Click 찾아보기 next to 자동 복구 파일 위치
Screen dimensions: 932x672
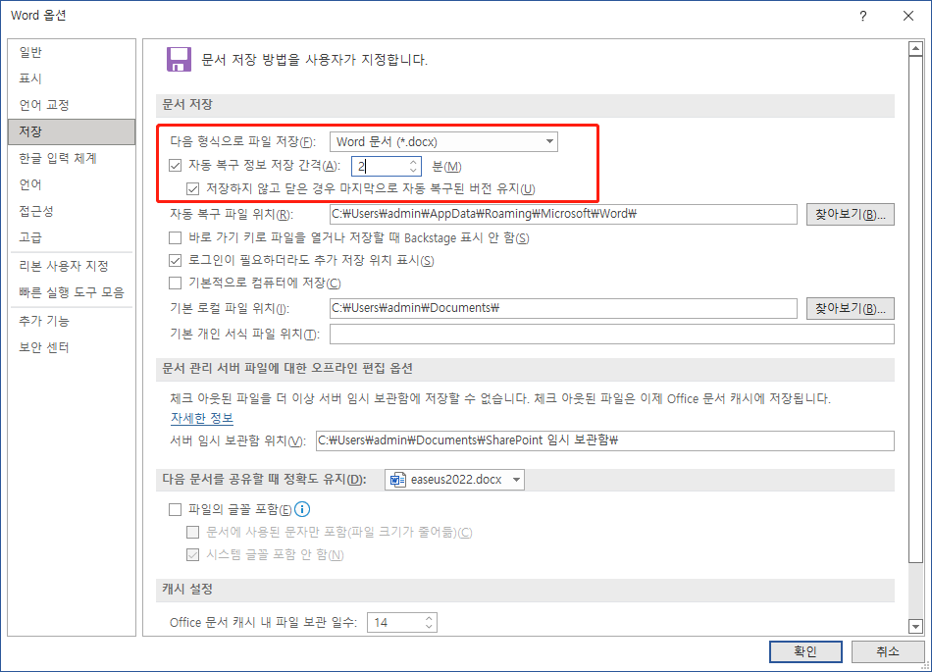click(850, 214)
